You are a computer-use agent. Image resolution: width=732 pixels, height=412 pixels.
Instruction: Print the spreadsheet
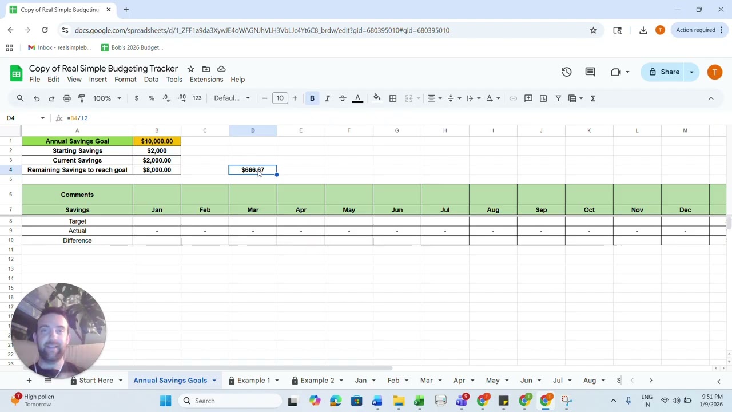[67, 98]
